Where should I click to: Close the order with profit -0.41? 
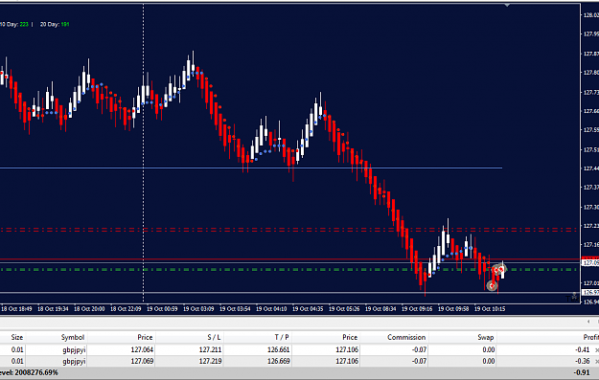[597, 350]
